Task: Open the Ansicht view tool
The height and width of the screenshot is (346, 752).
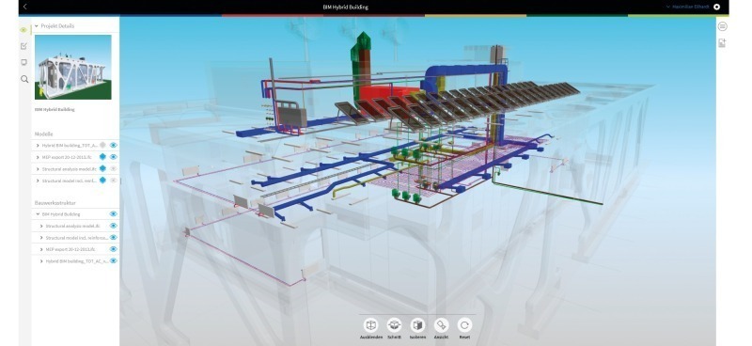Action: coord(441,325)
